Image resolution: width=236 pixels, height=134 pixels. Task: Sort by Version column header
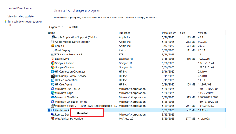coord(202,33)
